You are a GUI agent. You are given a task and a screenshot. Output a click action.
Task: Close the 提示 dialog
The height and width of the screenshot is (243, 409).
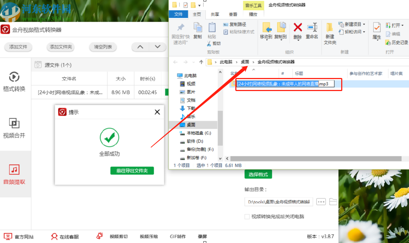pyautogui.click(x=157, y=112)
